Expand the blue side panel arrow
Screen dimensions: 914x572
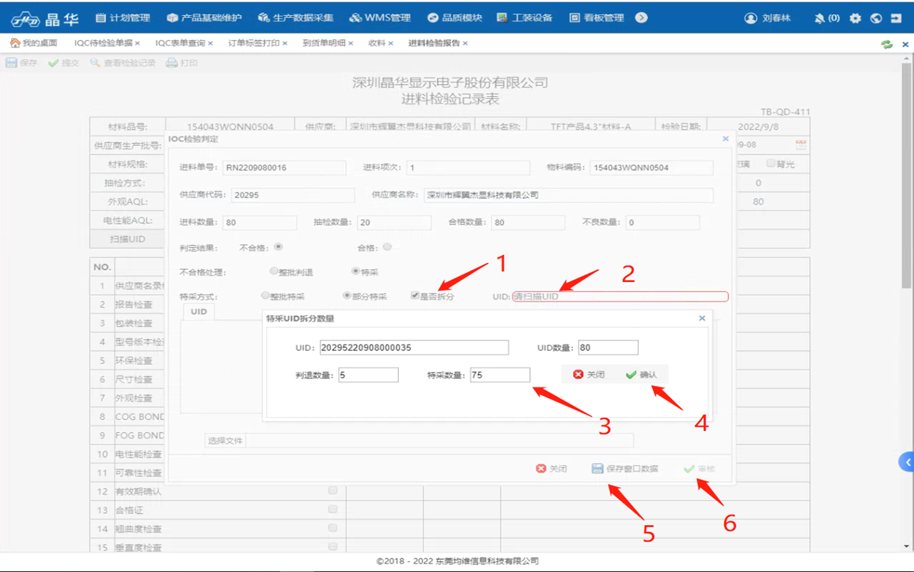907,462
